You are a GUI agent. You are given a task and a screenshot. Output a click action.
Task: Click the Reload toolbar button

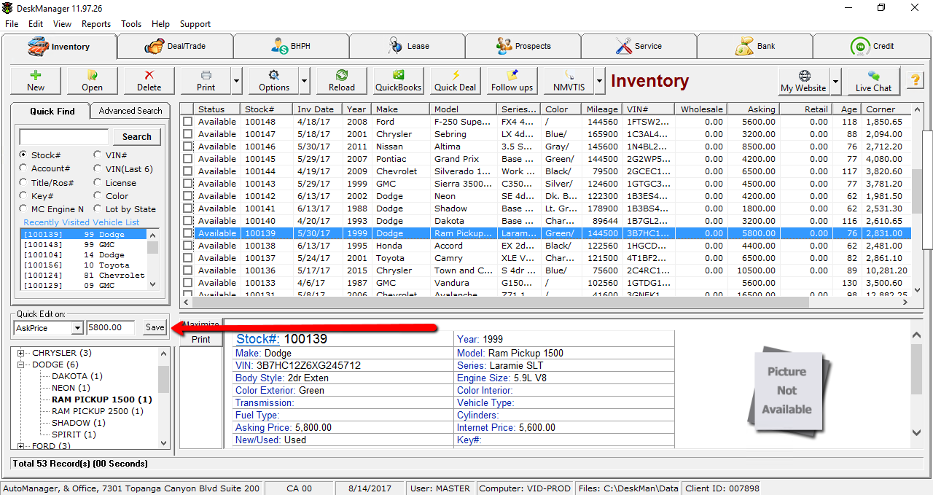tap(341, 81)
